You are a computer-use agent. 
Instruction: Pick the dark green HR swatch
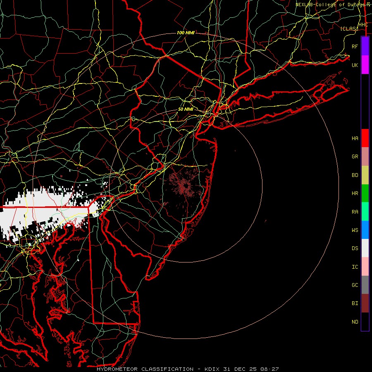click(365, 193)
